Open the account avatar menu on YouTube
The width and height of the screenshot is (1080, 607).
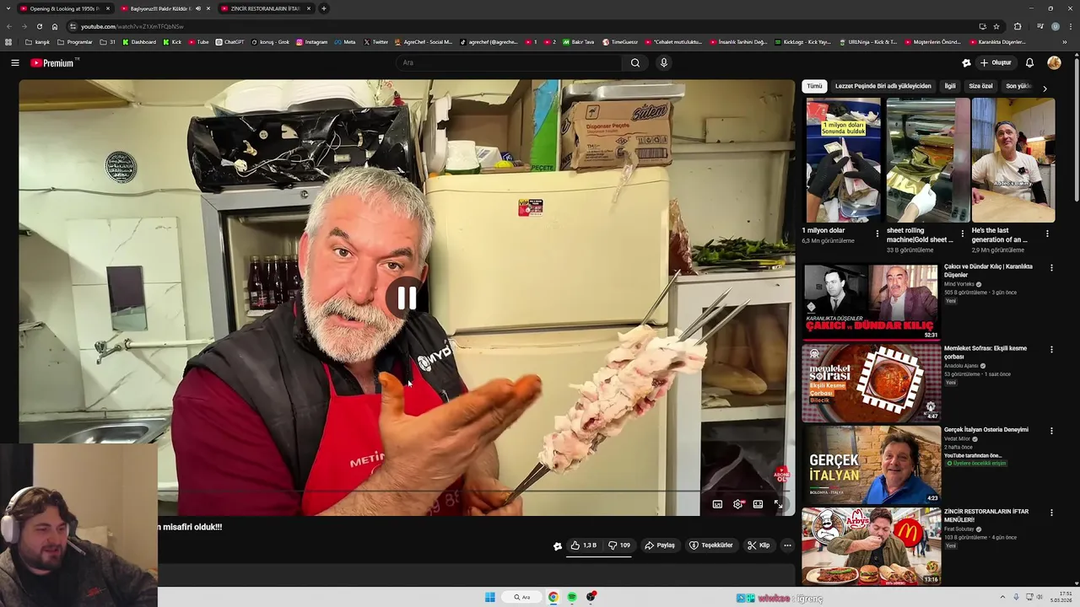click(1054, 62)
